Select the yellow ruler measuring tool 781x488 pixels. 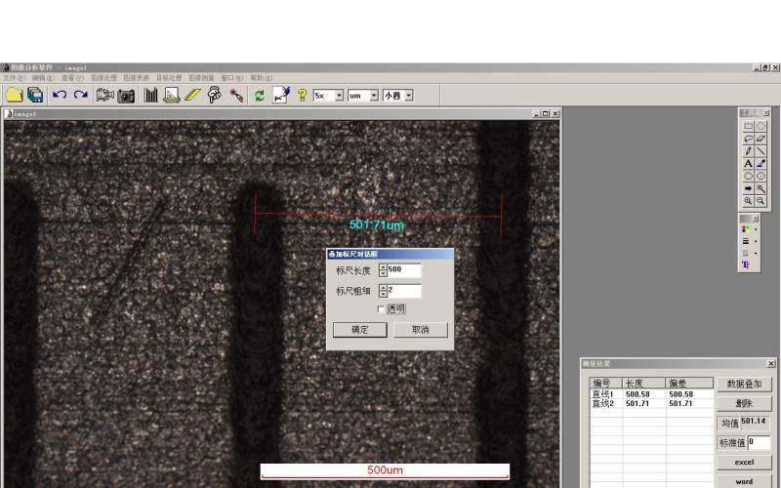(x=192, y=95)
